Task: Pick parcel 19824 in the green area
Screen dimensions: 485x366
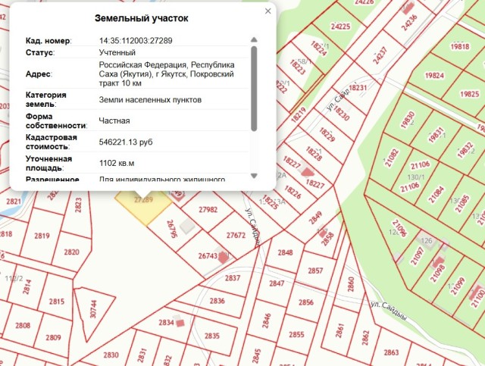Action: tap(434, 75)
